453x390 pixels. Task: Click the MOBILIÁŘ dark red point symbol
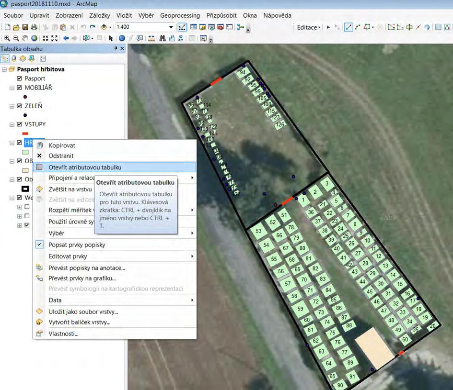click(25, 97)
